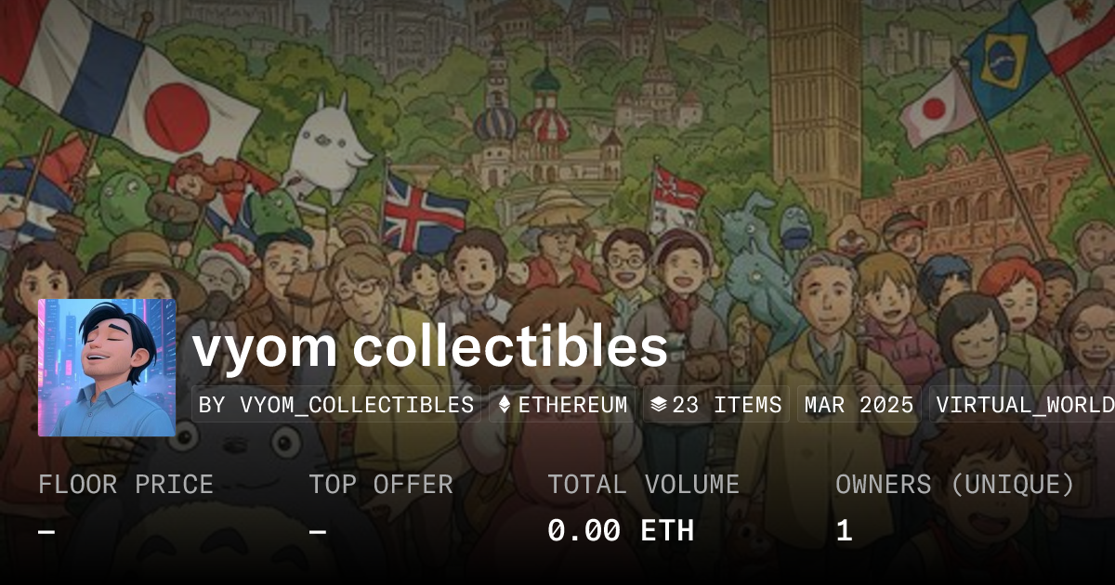This screenshot has height=585, width=1115.
Task: Click the MAR 2025 date tag
Action: 859,405
